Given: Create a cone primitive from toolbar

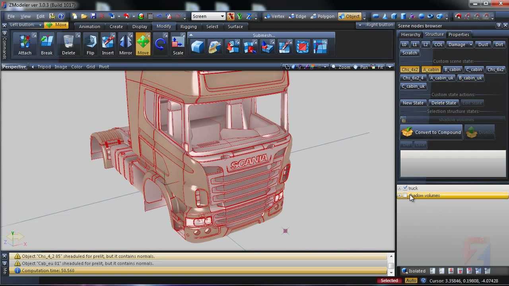Looking at the screenshot, I should (385, 16).
